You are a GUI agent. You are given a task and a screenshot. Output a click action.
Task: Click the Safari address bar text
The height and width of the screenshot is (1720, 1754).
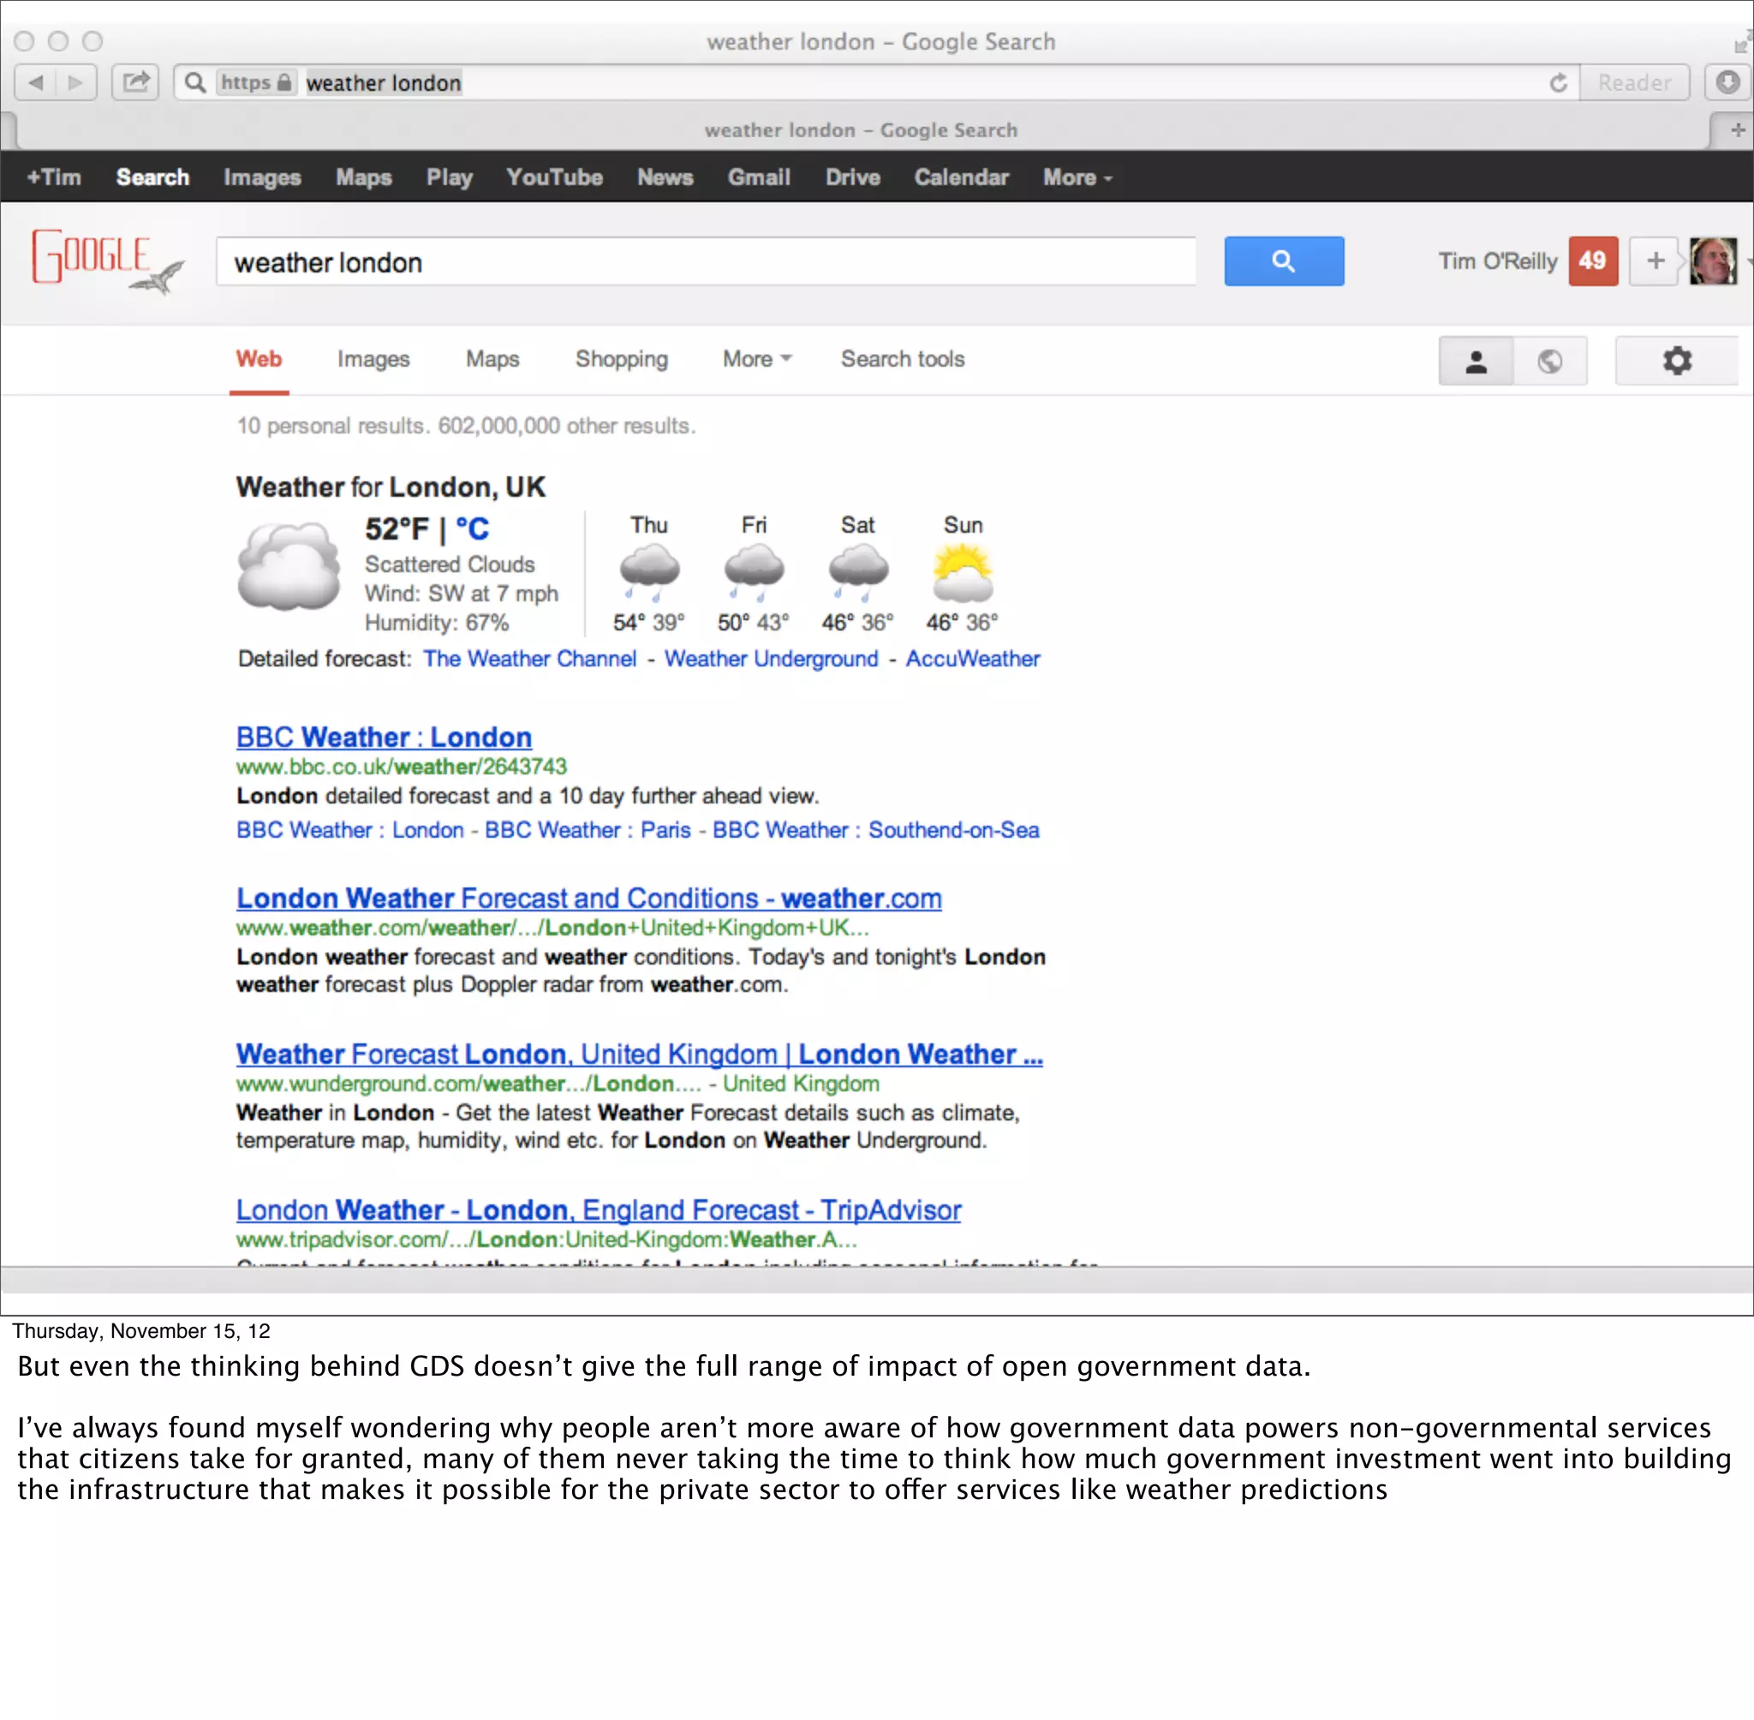click(x=384, y=83)
